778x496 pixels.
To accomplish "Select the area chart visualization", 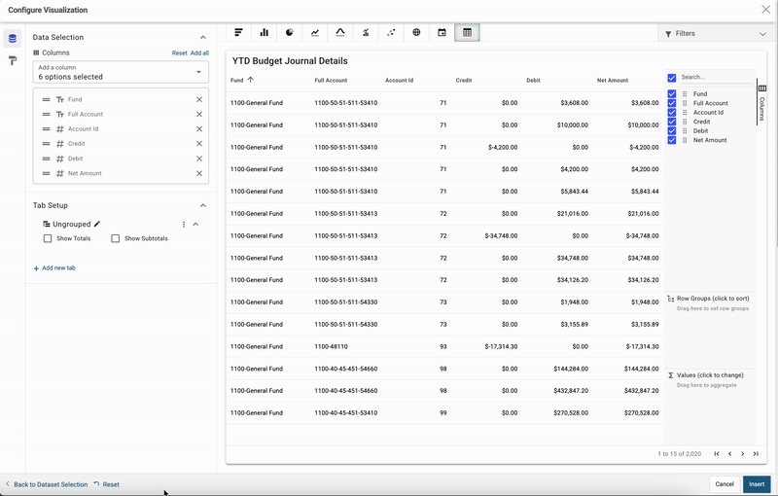I will click(x=340, y=33).
